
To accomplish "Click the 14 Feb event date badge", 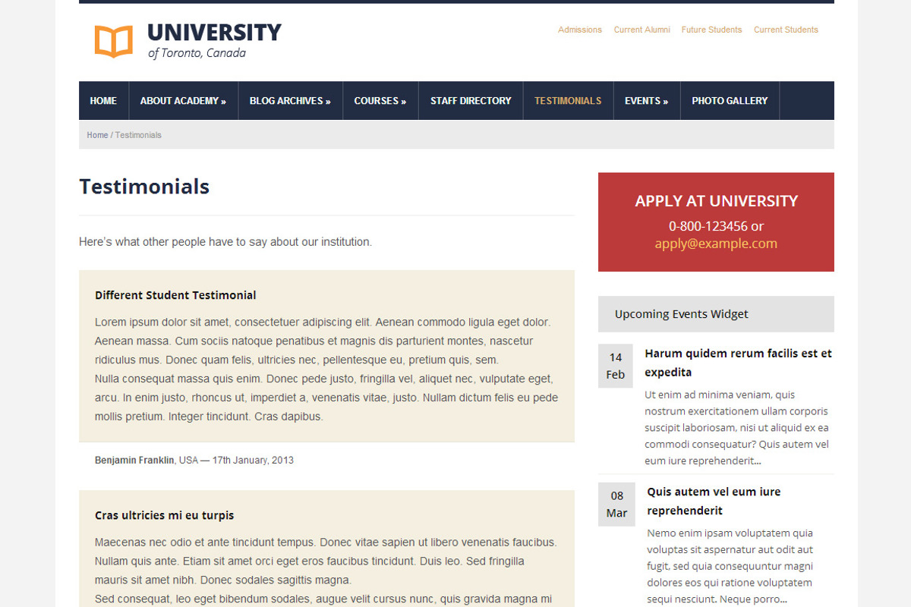I will click(616, 365).
